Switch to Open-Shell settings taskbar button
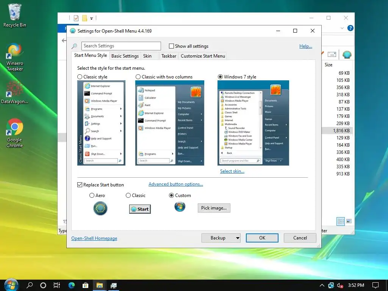This screenshot has width=388, height=291. (x=114, y=285)
